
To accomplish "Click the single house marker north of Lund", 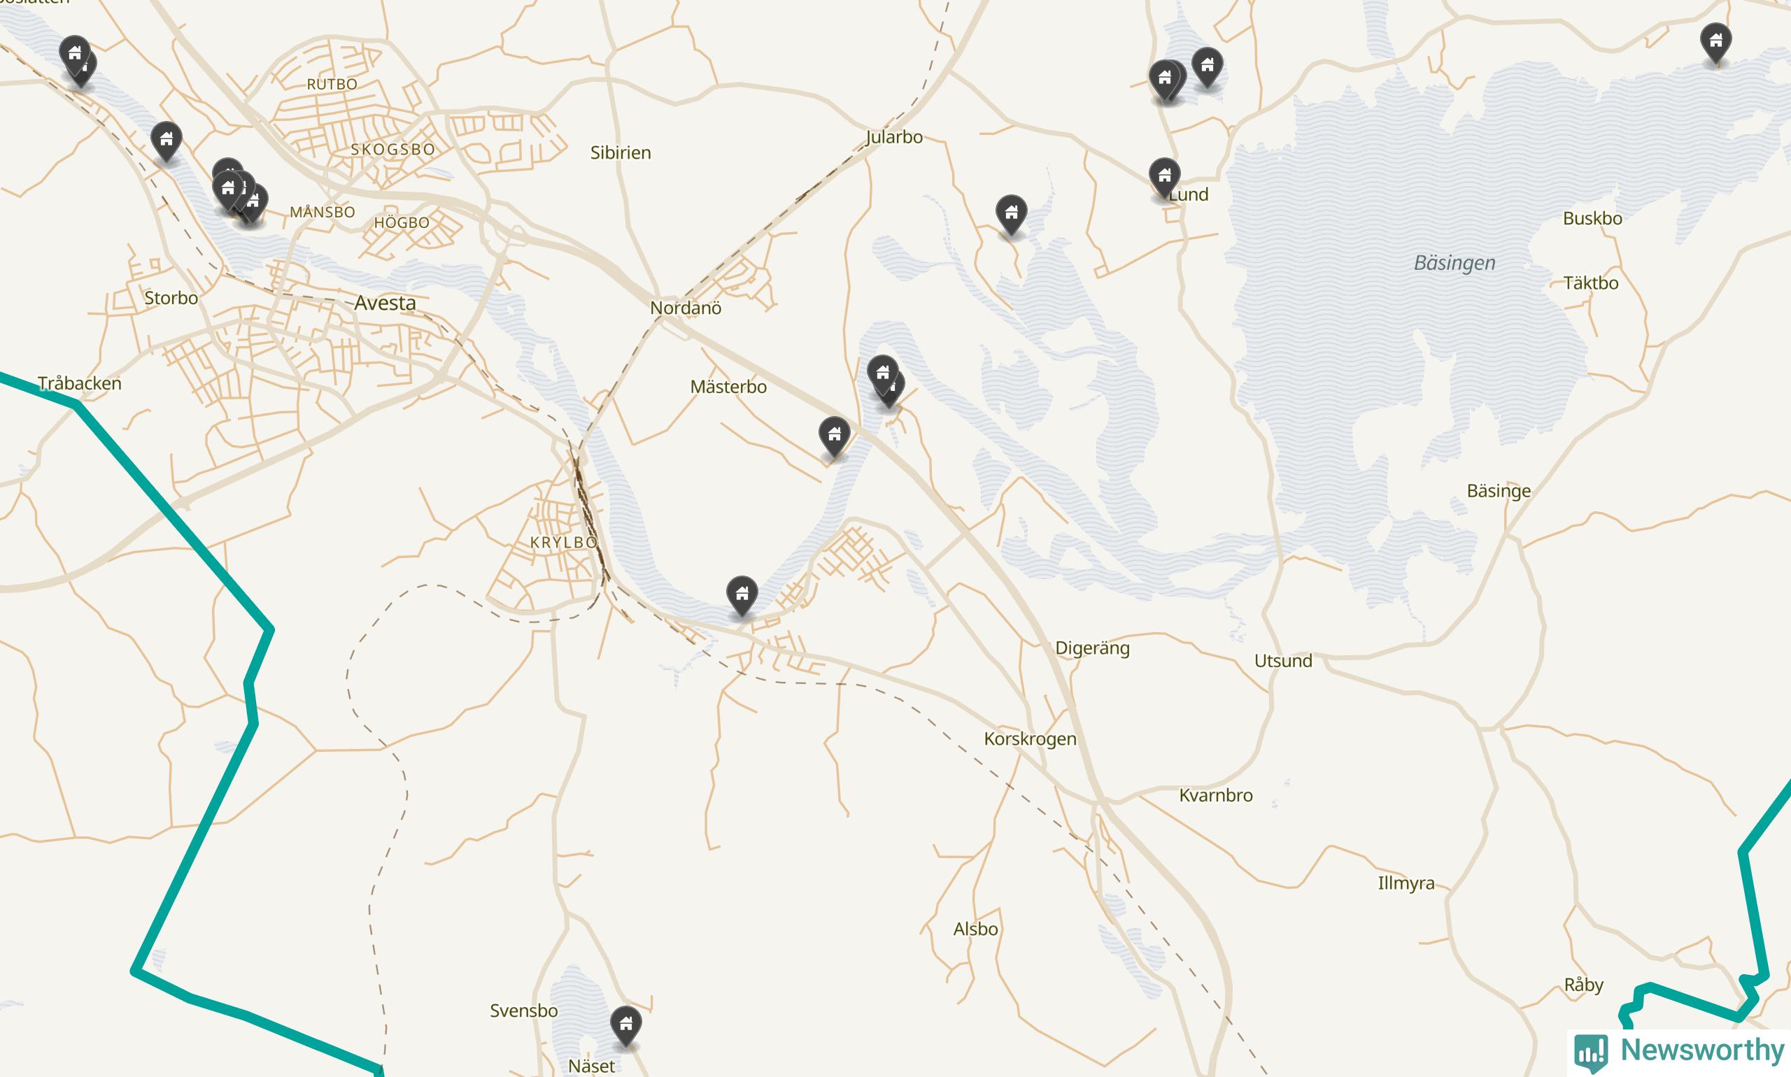I will 1207,68.
